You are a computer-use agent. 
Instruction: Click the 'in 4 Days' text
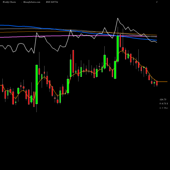[x=164, y=108]
